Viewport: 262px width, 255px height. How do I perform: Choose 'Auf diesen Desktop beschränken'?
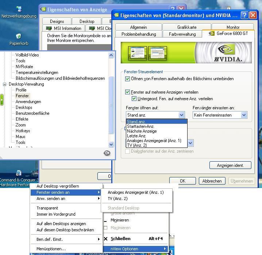tap(66, 230)
